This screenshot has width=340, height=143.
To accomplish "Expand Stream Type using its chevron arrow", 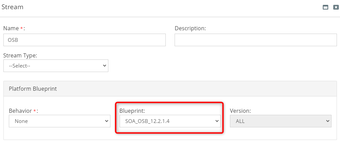I will pyautogui.click(x=105, y=66).
